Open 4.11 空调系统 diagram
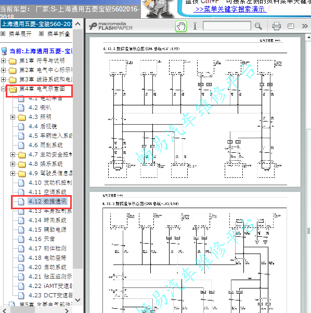 point(47,192)
